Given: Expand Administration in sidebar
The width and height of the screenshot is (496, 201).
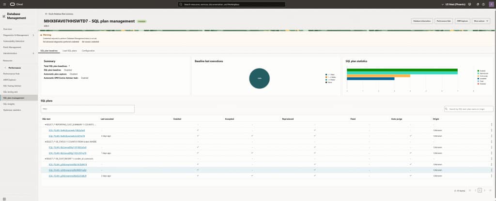Looking at the screenshot, I should [x=33, y=53].
